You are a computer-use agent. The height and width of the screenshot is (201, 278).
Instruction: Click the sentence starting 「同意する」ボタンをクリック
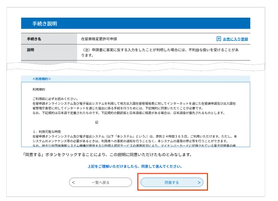tap(107, 155)
